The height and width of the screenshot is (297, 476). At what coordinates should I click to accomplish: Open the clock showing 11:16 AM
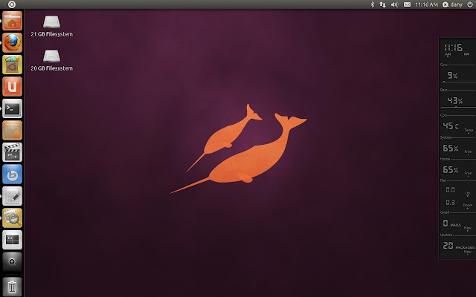click(426, 4)
